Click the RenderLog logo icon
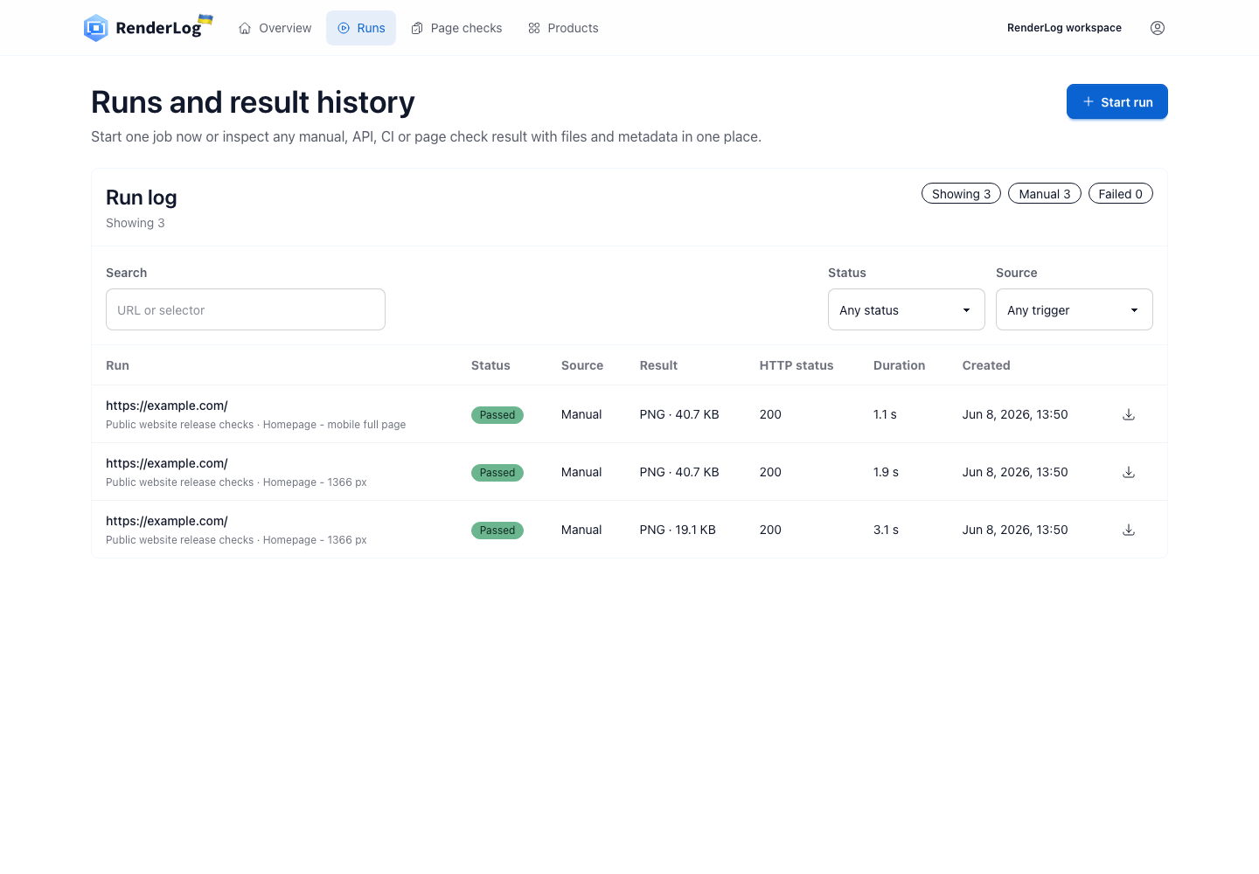1259x874 pixels. [x=95, y=28]
